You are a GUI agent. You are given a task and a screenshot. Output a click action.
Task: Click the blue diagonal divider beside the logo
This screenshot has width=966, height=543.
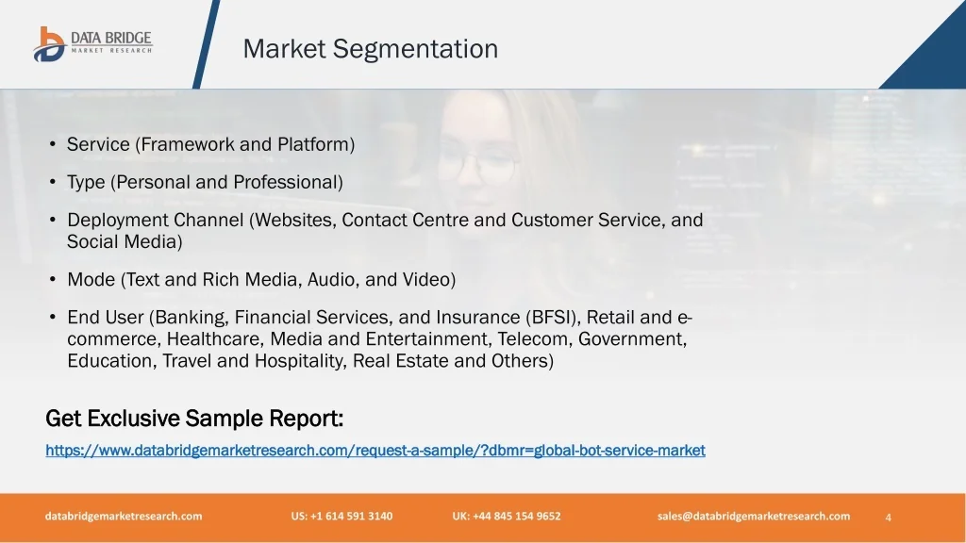pyautogui.click(x=206, y=45)
